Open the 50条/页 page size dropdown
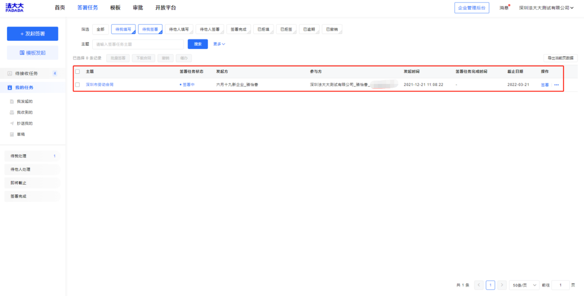 click(x=524, y=285)
